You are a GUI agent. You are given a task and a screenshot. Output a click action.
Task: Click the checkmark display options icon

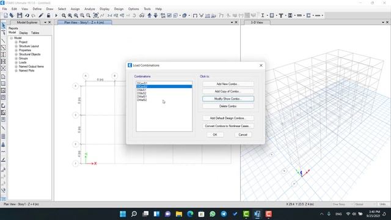coord(169,15)
